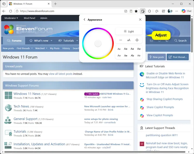
Task: Open the profile avatar icon
Action: [170, 11]
